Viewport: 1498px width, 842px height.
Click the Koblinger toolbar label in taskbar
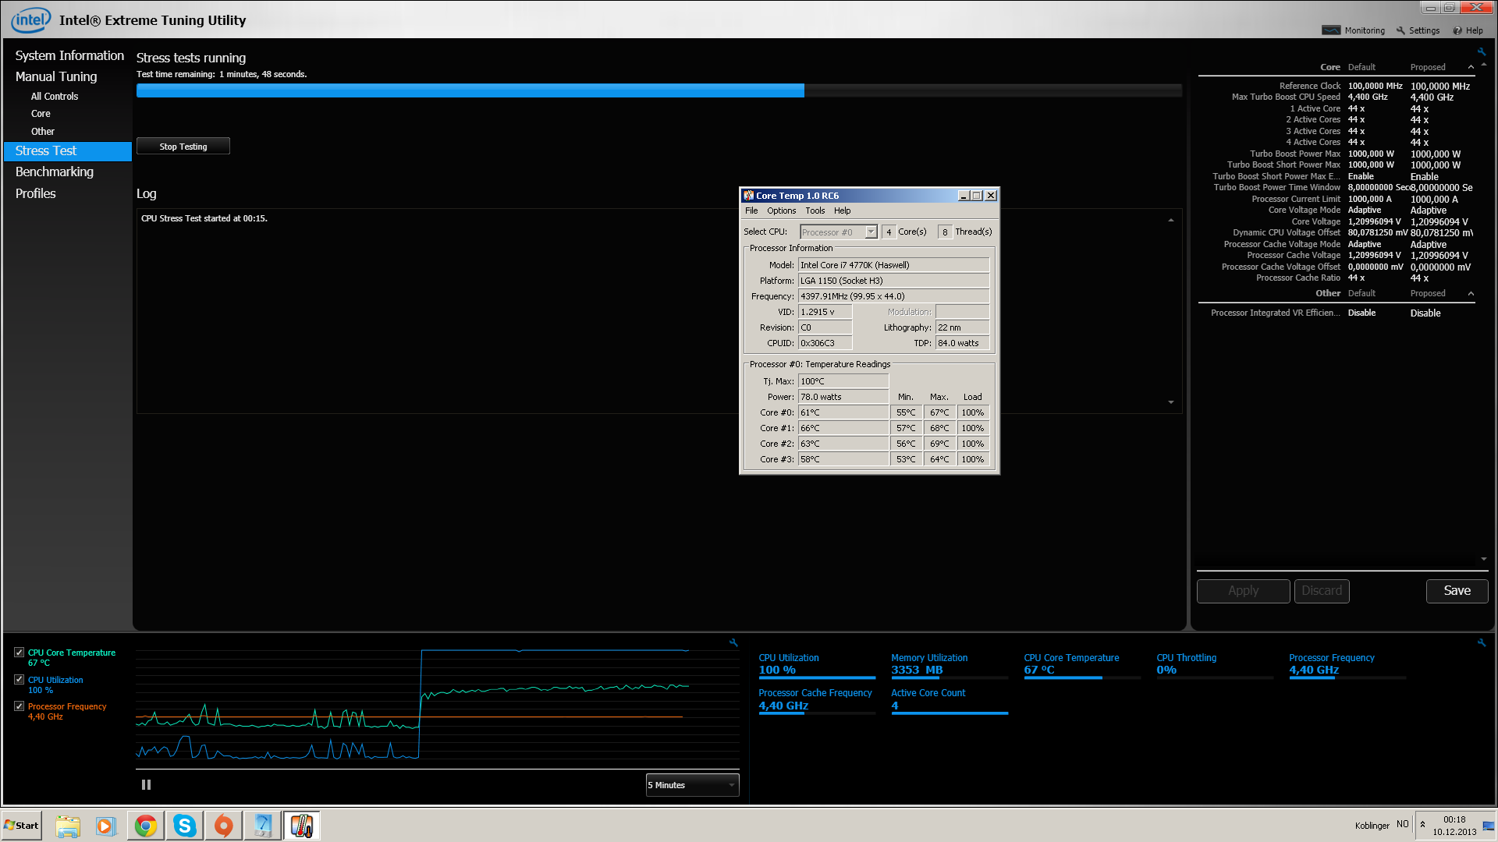(1372, 826)
